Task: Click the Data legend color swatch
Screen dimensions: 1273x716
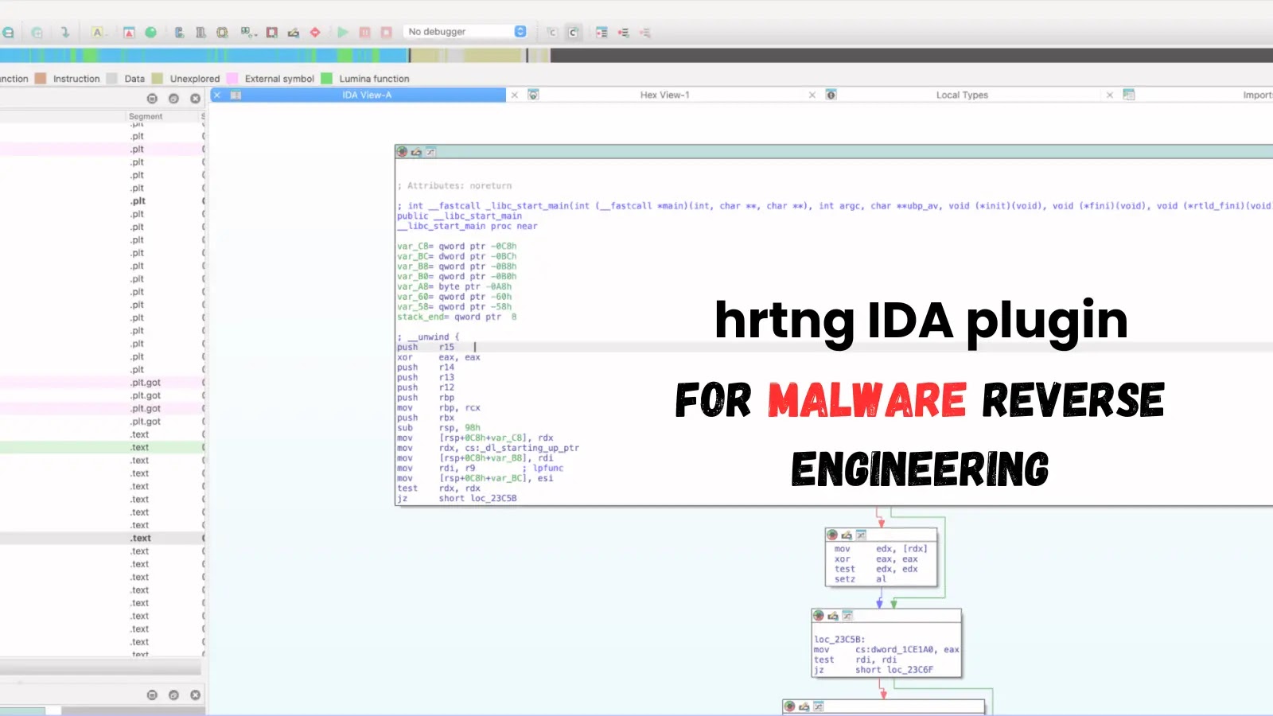Action: [112, 79]
